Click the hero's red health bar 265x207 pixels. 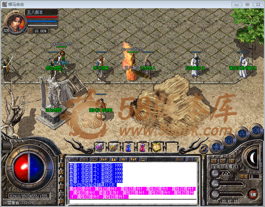pyautogui.click(x=42, y=17)
